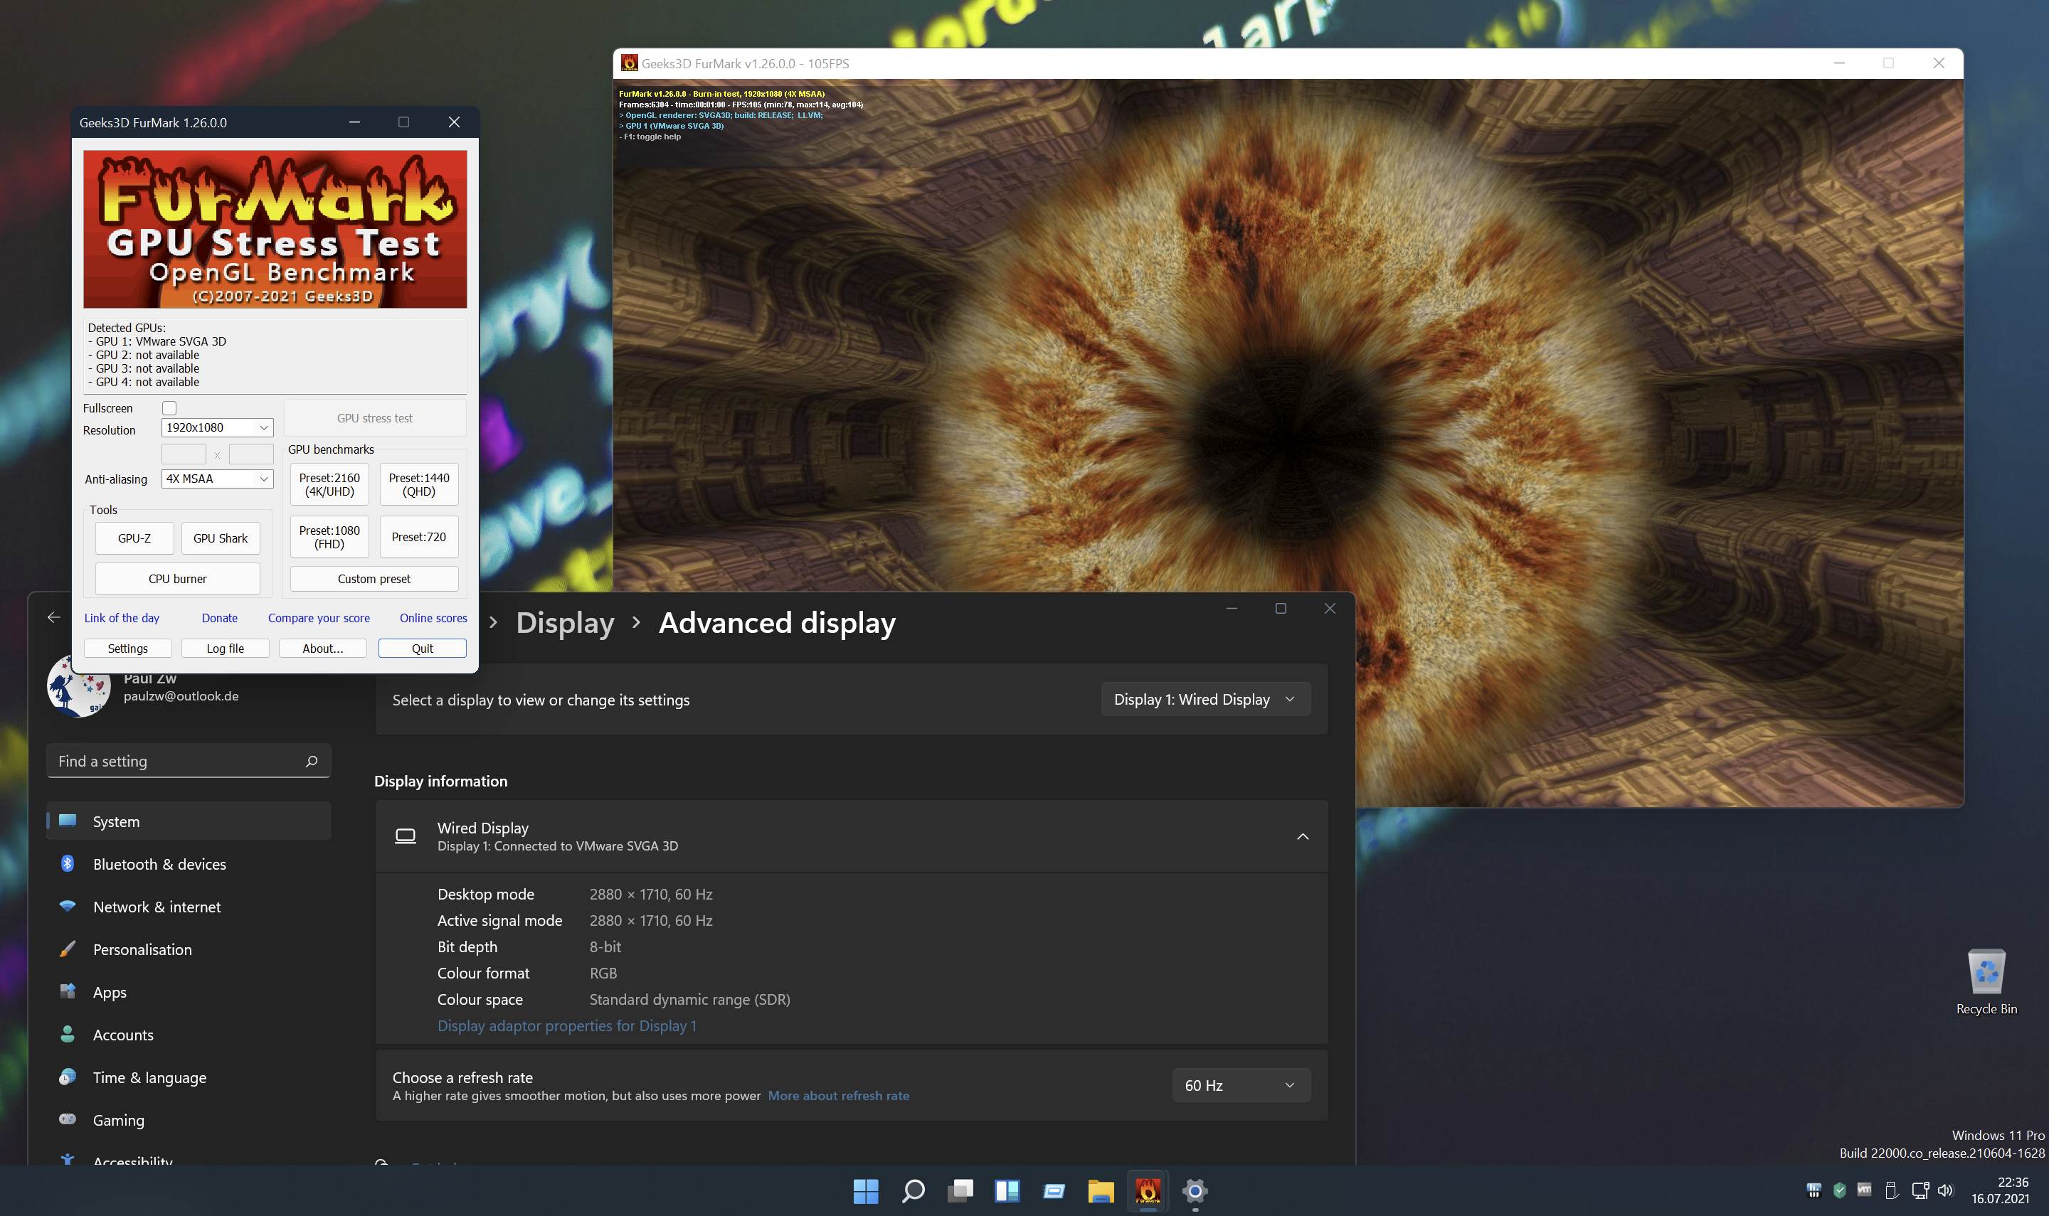Click the volume icon in system tray
Viewport: 2049px width, 1216px height.
click(x=1945, y=1190)
